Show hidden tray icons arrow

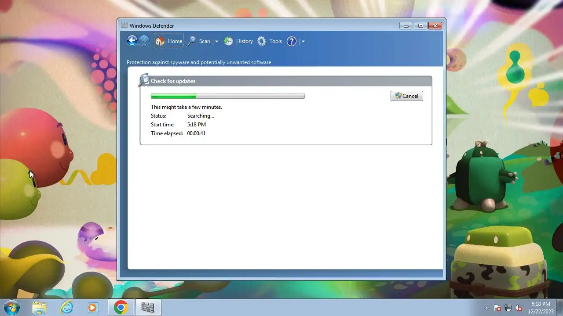click(486, 308)
